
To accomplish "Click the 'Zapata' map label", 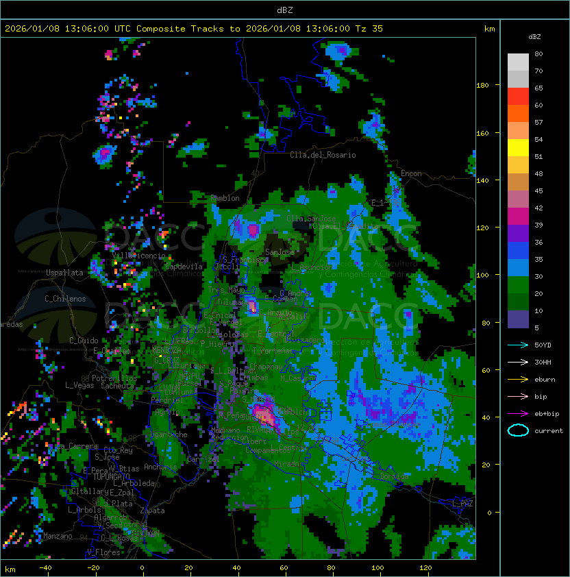I will click(x=152, y=511).
